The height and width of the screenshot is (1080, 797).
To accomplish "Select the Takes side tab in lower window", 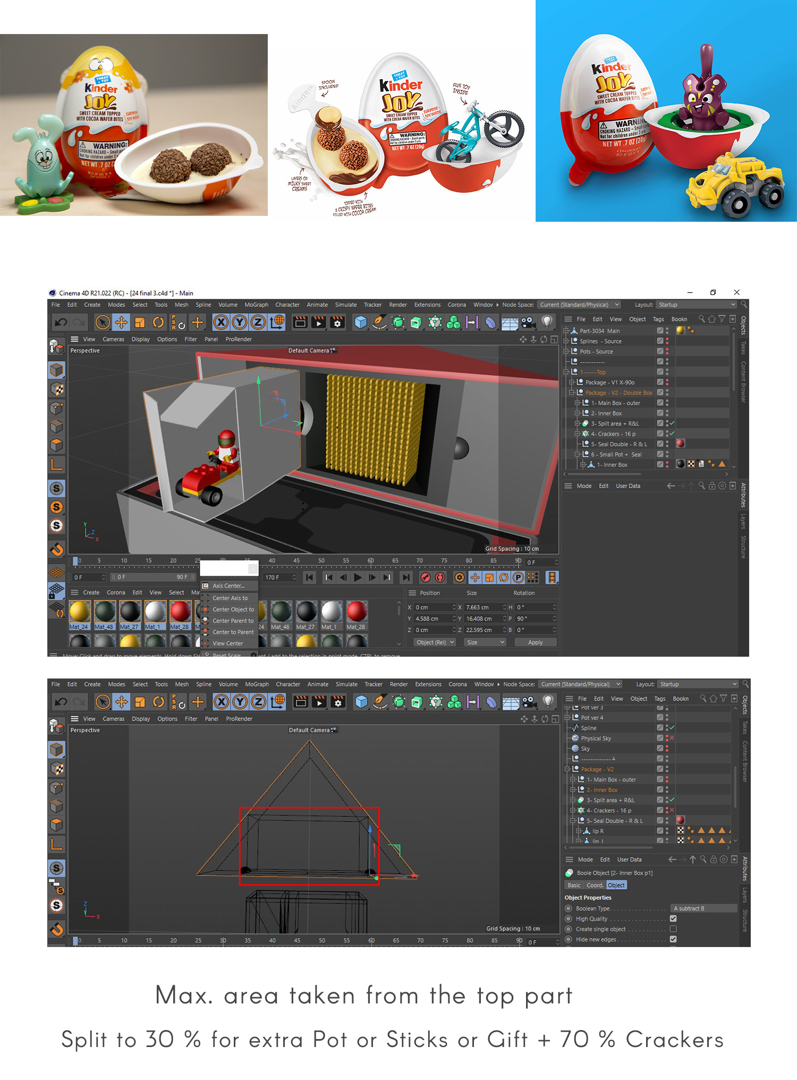I will coord(745,727).
